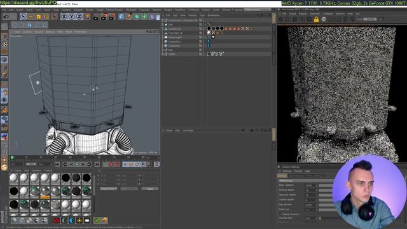The width and height of the screenshot is (407, 229).
Task: Click the Diffuse depth slider
Action: click(x=326, y=190)
